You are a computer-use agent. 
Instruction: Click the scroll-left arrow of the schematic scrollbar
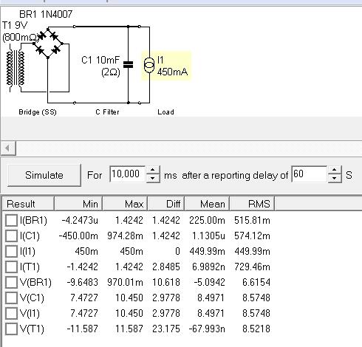[x=8, y=148]
